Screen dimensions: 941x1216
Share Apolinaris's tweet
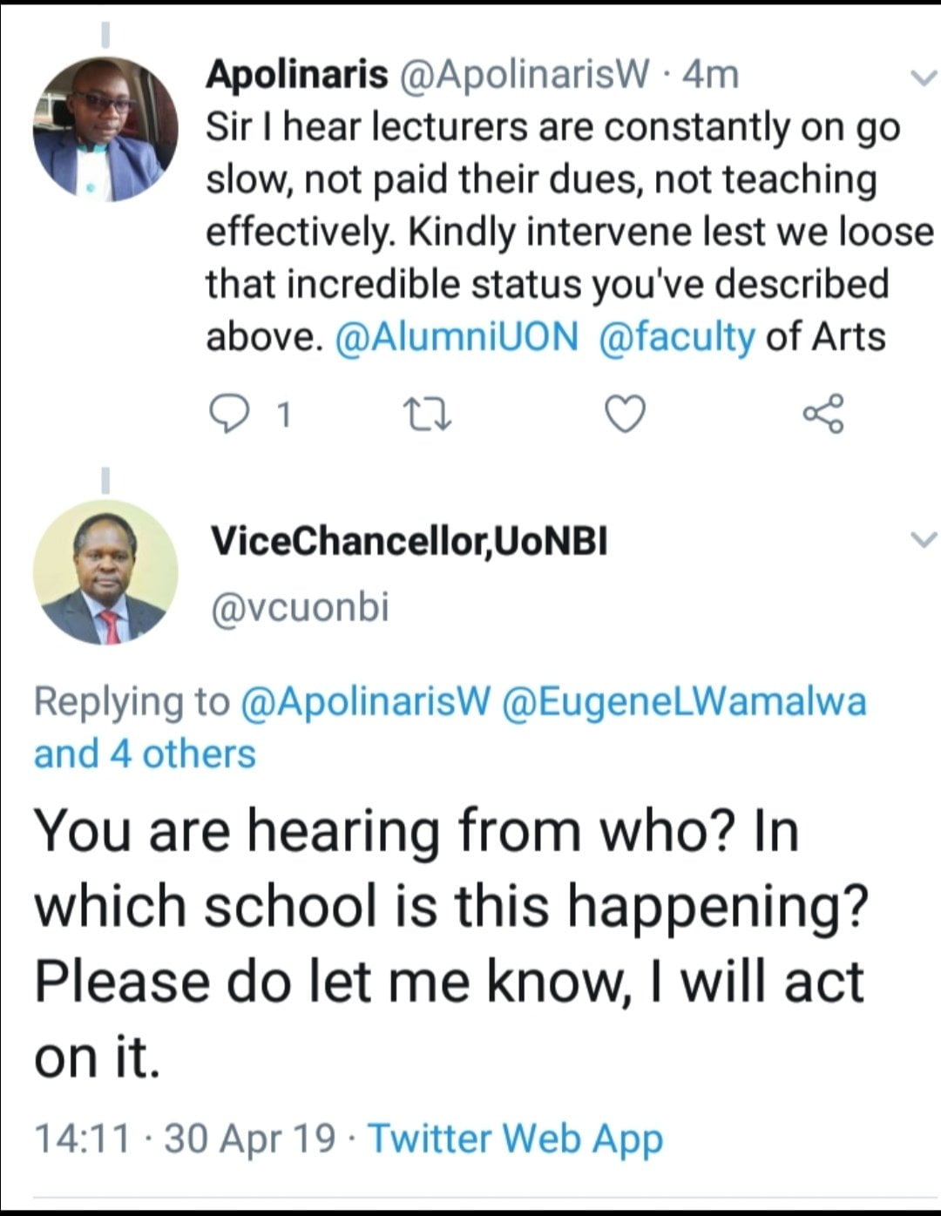click(823, 415)
